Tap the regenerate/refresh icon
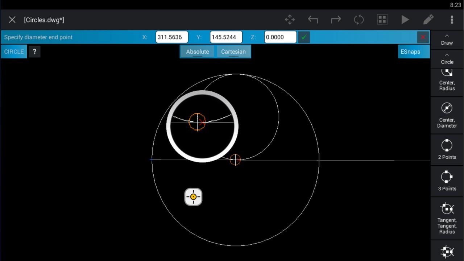 [x=359, y=20]
